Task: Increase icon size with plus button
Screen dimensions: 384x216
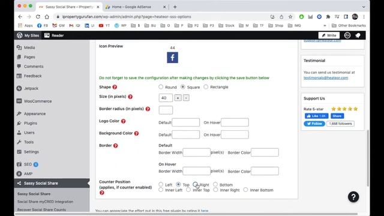Action: tap(178, 98)
